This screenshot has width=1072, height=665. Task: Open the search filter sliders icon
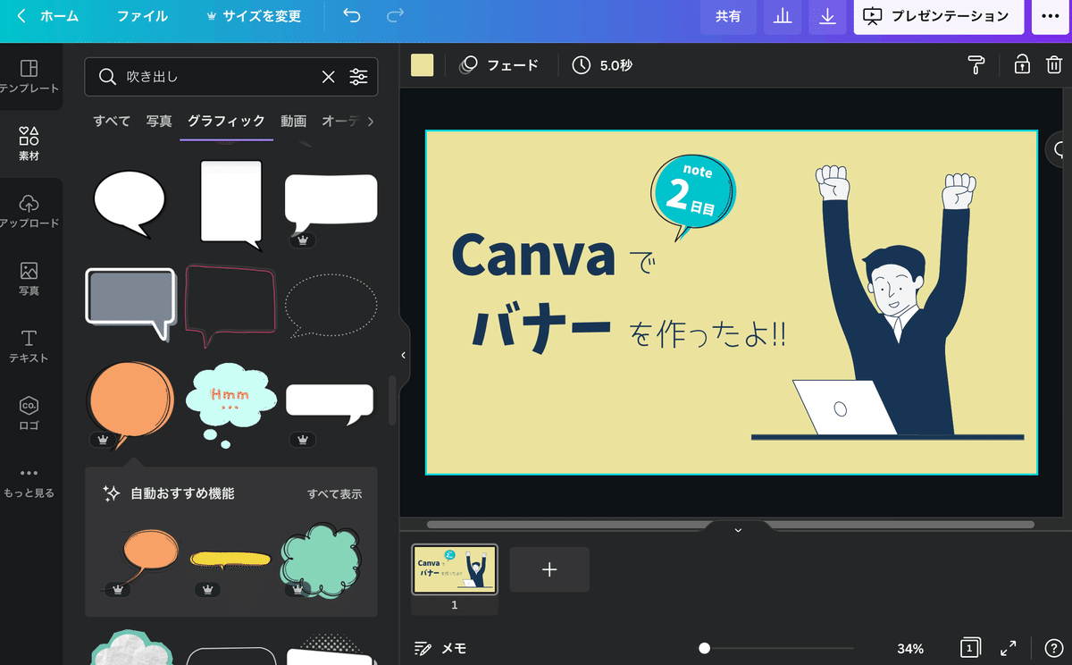[358, 77]
